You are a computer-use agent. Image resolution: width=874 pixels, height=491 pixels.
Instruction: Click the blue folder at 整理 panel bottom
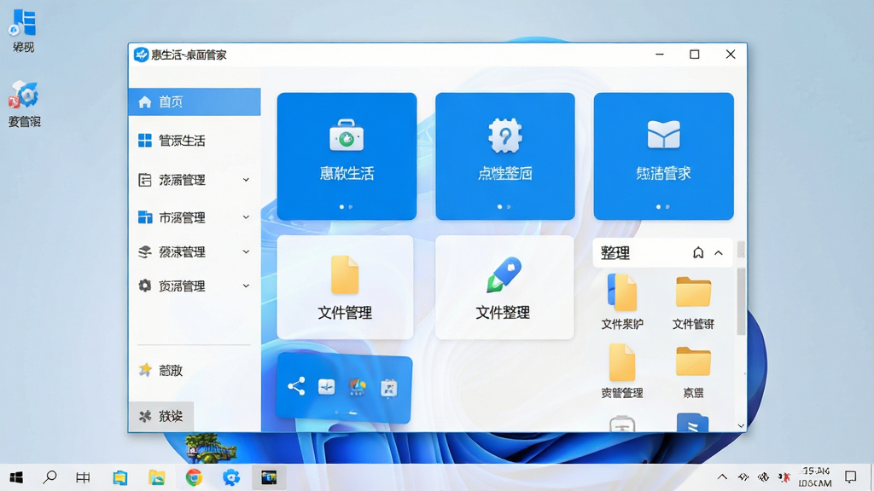click(x=692, y=423)
